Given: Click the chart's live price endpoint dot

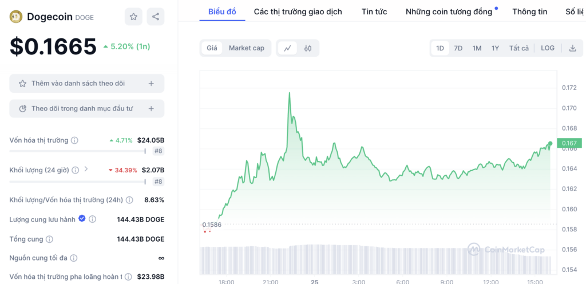Looking at the screenshot, I should pyautogui.click(x=550, y=144).
